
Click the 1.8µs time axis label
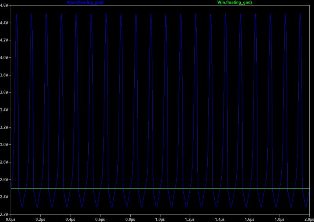click(x=279, y=219)
